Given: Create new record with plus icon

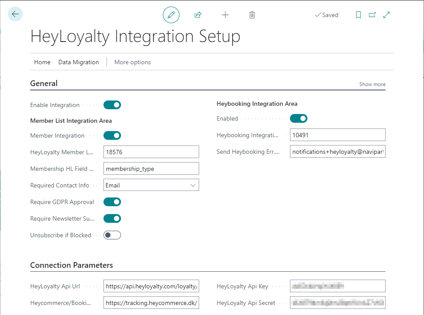Looking at the screenshot, I should [x=225, y=15].
